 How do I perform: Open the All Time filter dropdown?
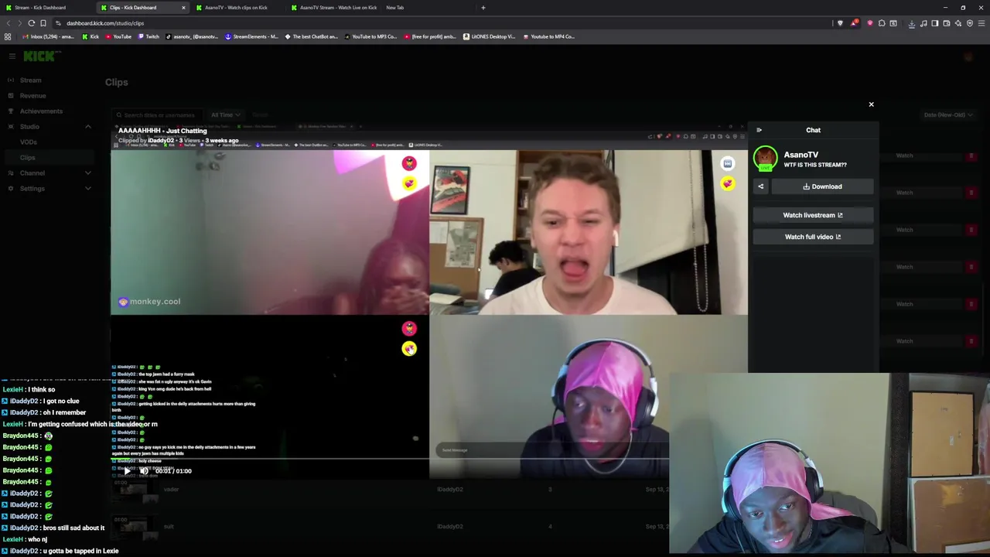(x=225, y=115)
